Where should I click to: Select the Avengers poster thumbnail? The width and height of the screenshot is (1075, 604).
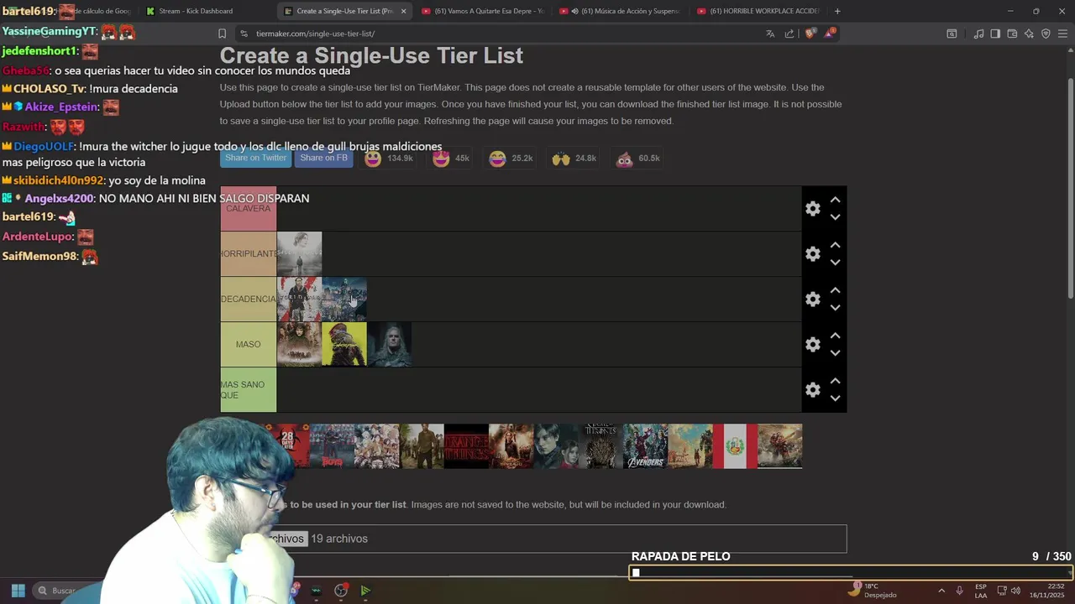tap(646, 446)
